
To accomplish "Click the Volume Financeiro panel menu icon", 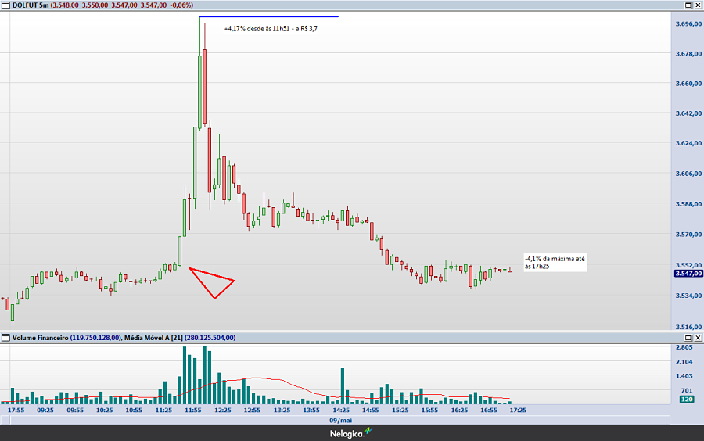I will click(x=5, y=338).
